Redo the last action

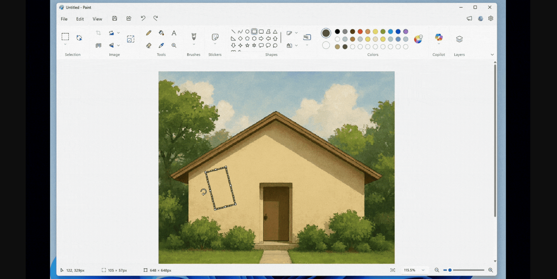tap(156, 18)
